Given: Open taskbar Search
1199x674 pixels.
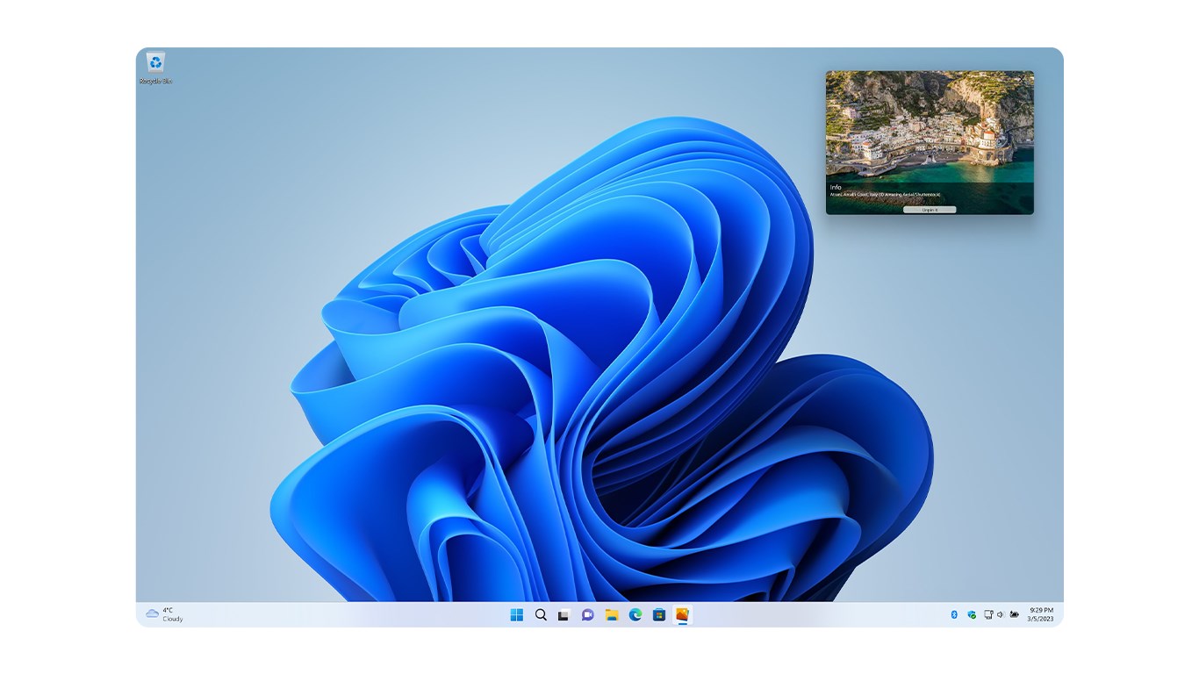Looking at the screenshot, I should 541,614.
